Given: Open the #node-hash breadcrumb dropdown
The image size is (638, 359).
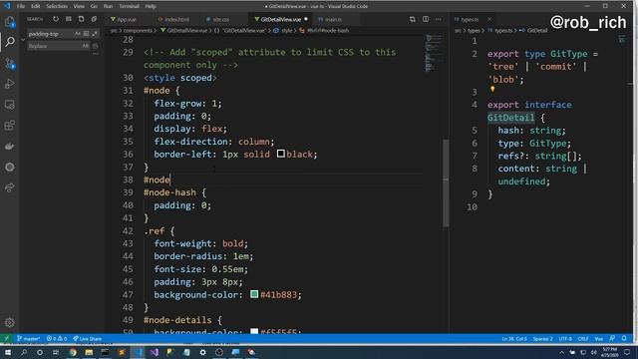Looking at the screenshot, I should (328, 31).
